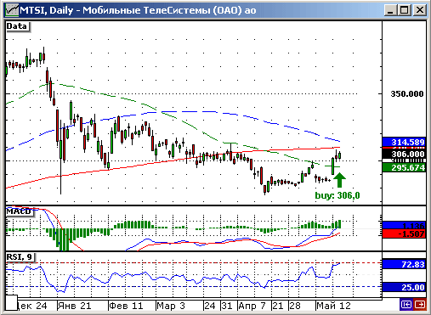Image resolution: width=431 pixels, height=315 pixels.
Task: Click the 350.000 price axis value
Action: [x=406, y=93]
